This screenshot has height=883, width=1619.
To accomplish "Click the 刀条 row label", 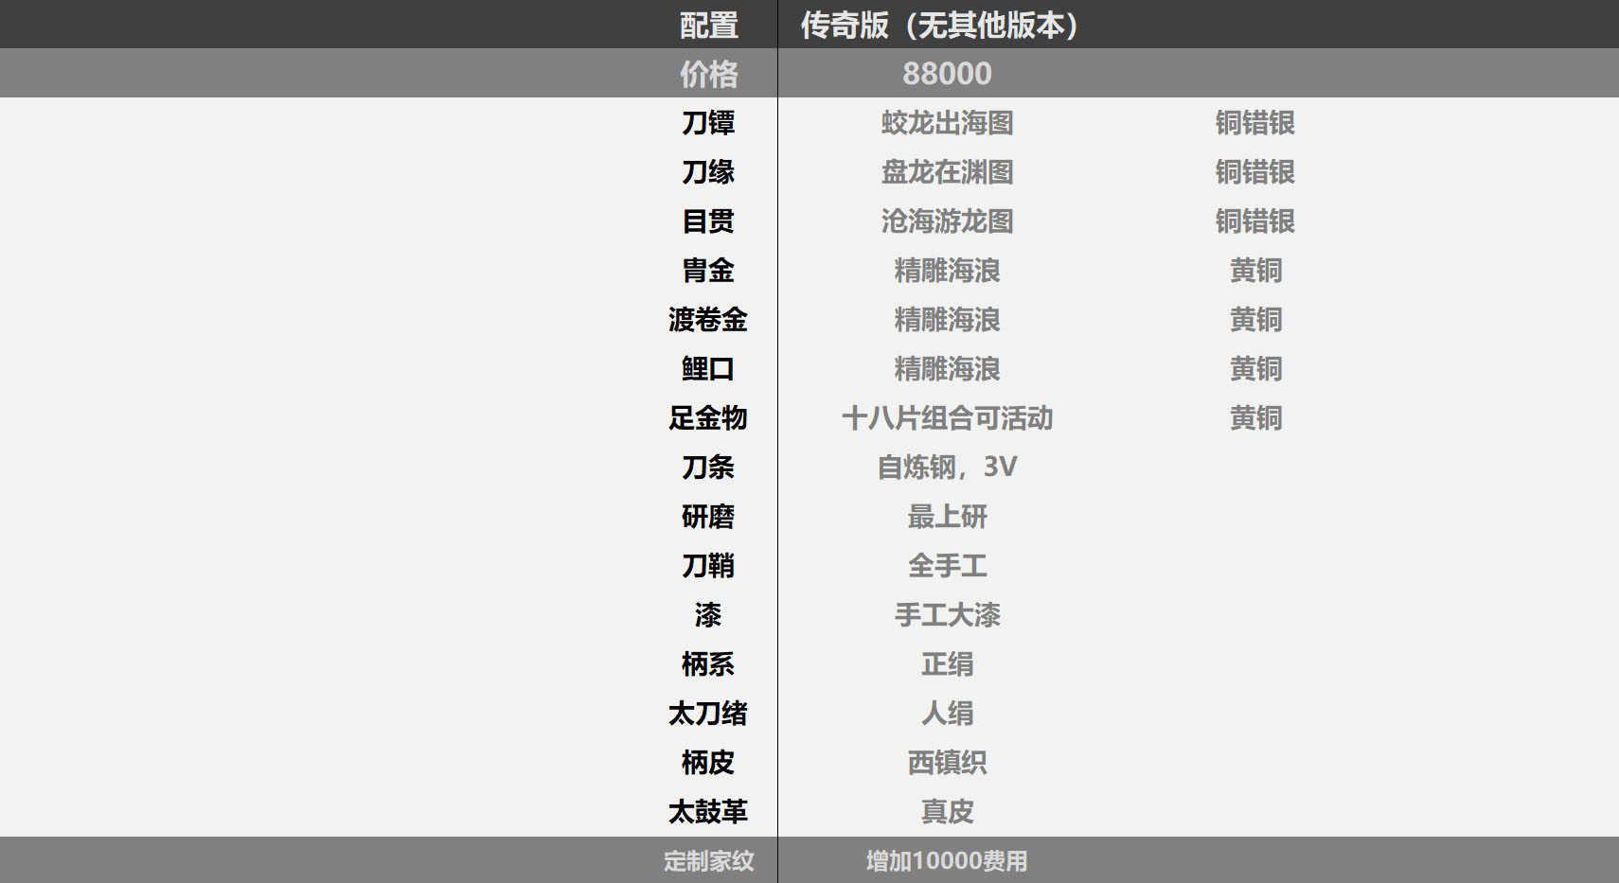I will [708, 468].
